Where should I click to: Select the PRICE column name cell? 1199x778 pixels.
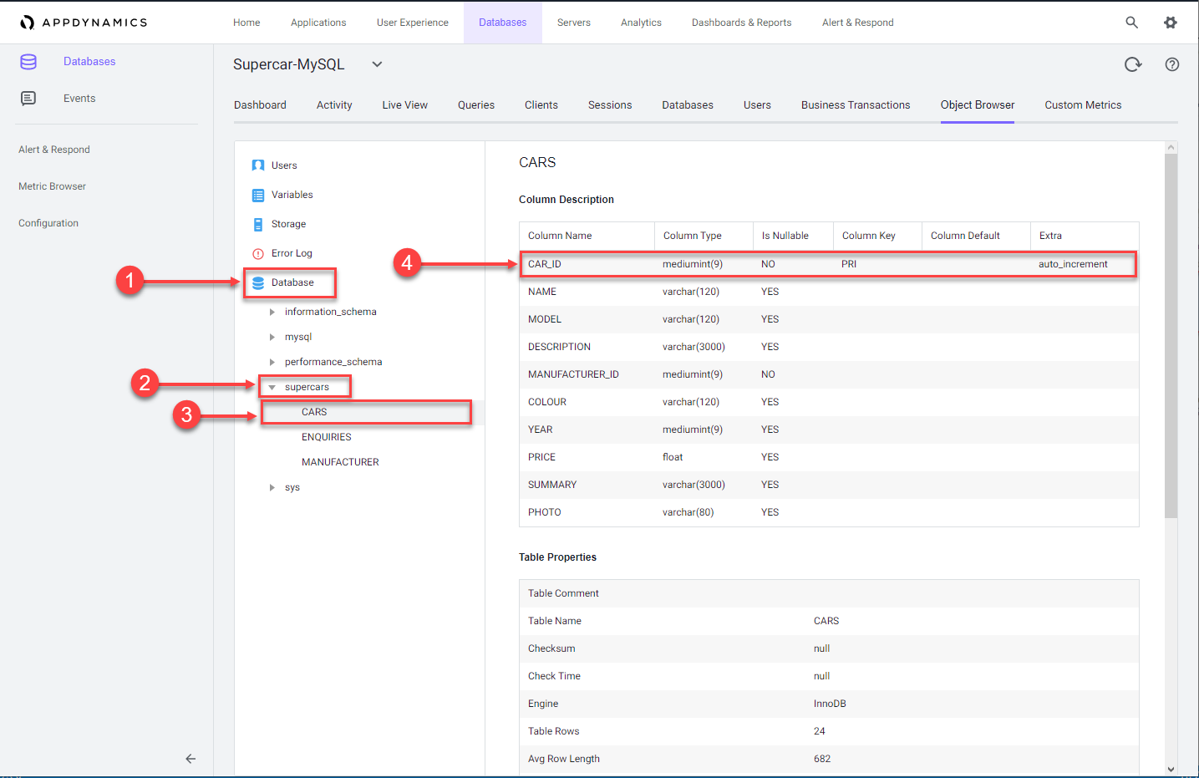[x=541, y=457]
